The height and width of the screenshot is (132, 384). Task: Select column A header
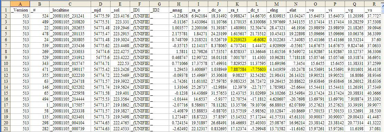tap(20, 4)
